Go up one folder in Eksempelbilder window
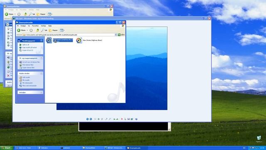Viewport: 266px width, 150px height. pos(25,14)
